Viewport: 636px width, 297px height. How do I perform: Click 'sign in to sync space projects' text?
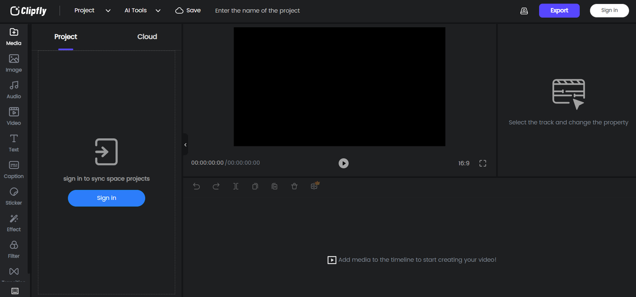[106, 179]
